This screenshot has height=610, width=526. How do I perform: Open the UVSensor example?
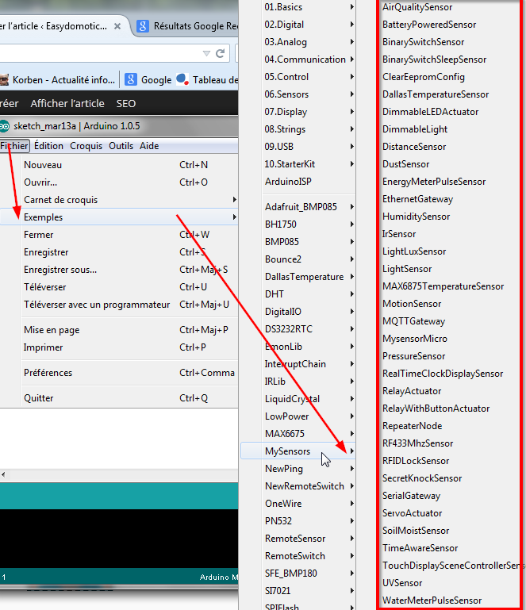point(402,583)
